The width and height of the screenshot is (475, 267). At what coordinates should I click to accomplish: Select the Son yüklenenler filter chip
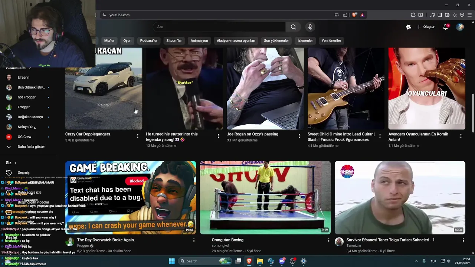click(276, 40)
